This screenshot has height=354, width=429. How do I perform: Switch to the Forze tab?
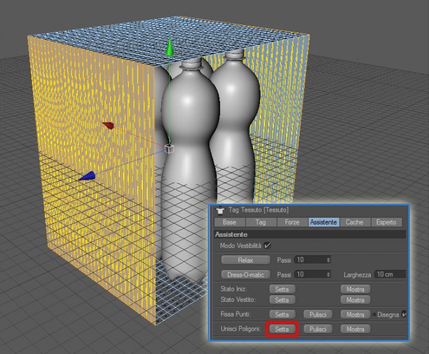click(292, 222)
